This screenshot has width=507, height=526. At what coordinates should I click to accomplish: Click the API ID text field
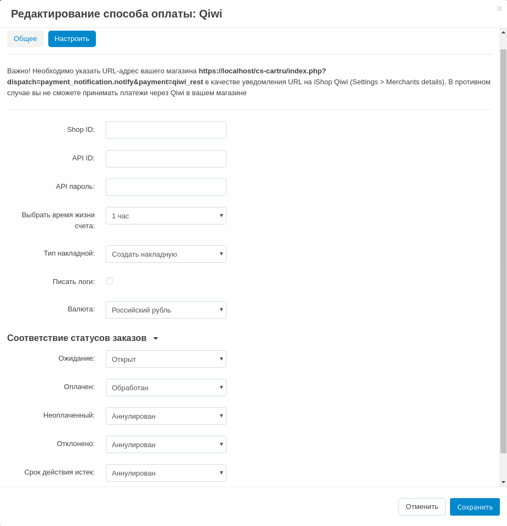click(166, 159)
